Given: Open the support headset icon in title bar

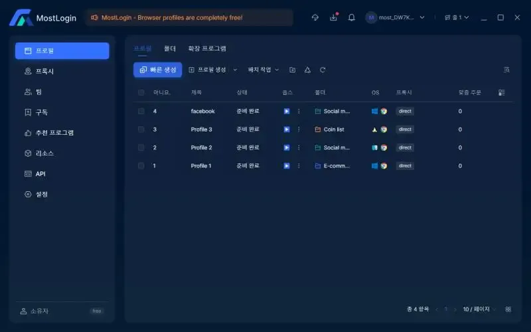Looking at the screenshot, I should pyautogui.click(x=315, y=17).
